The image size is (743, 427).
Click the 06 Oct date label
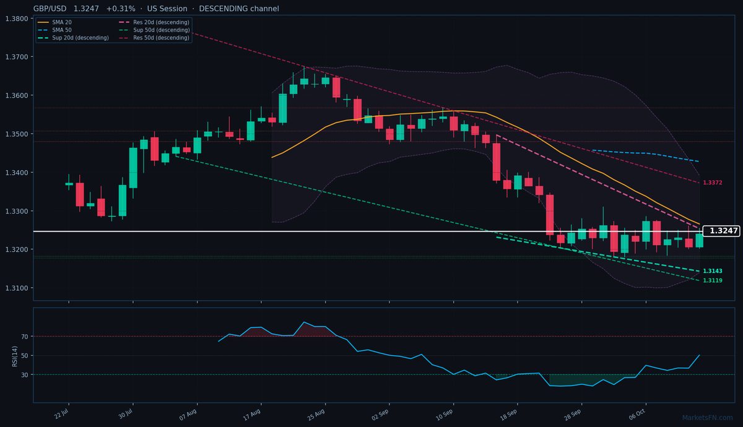638,414
